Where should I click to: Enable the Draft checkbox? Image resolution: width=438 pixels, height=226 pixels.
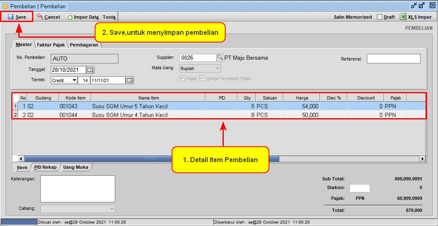pos(379,17)
